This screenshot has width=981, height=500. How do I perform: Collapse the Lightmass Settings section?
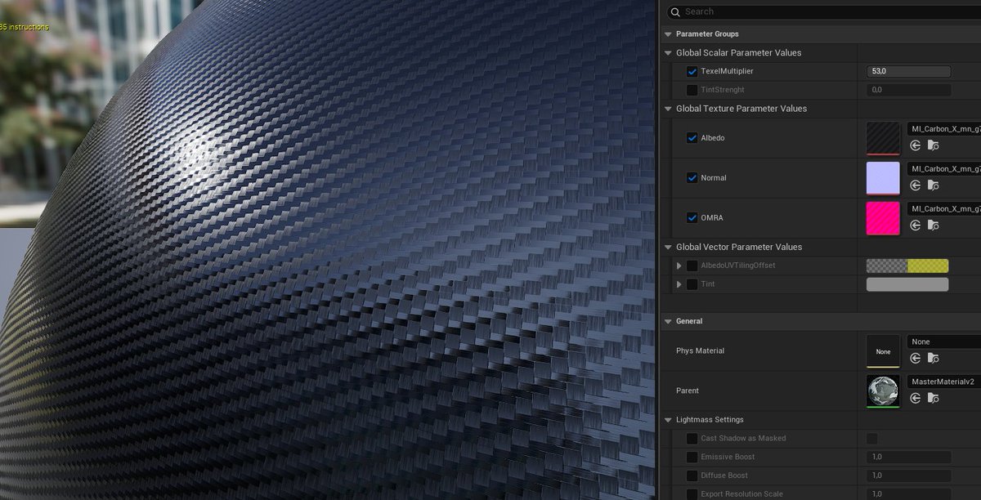[x=668, y=420]
